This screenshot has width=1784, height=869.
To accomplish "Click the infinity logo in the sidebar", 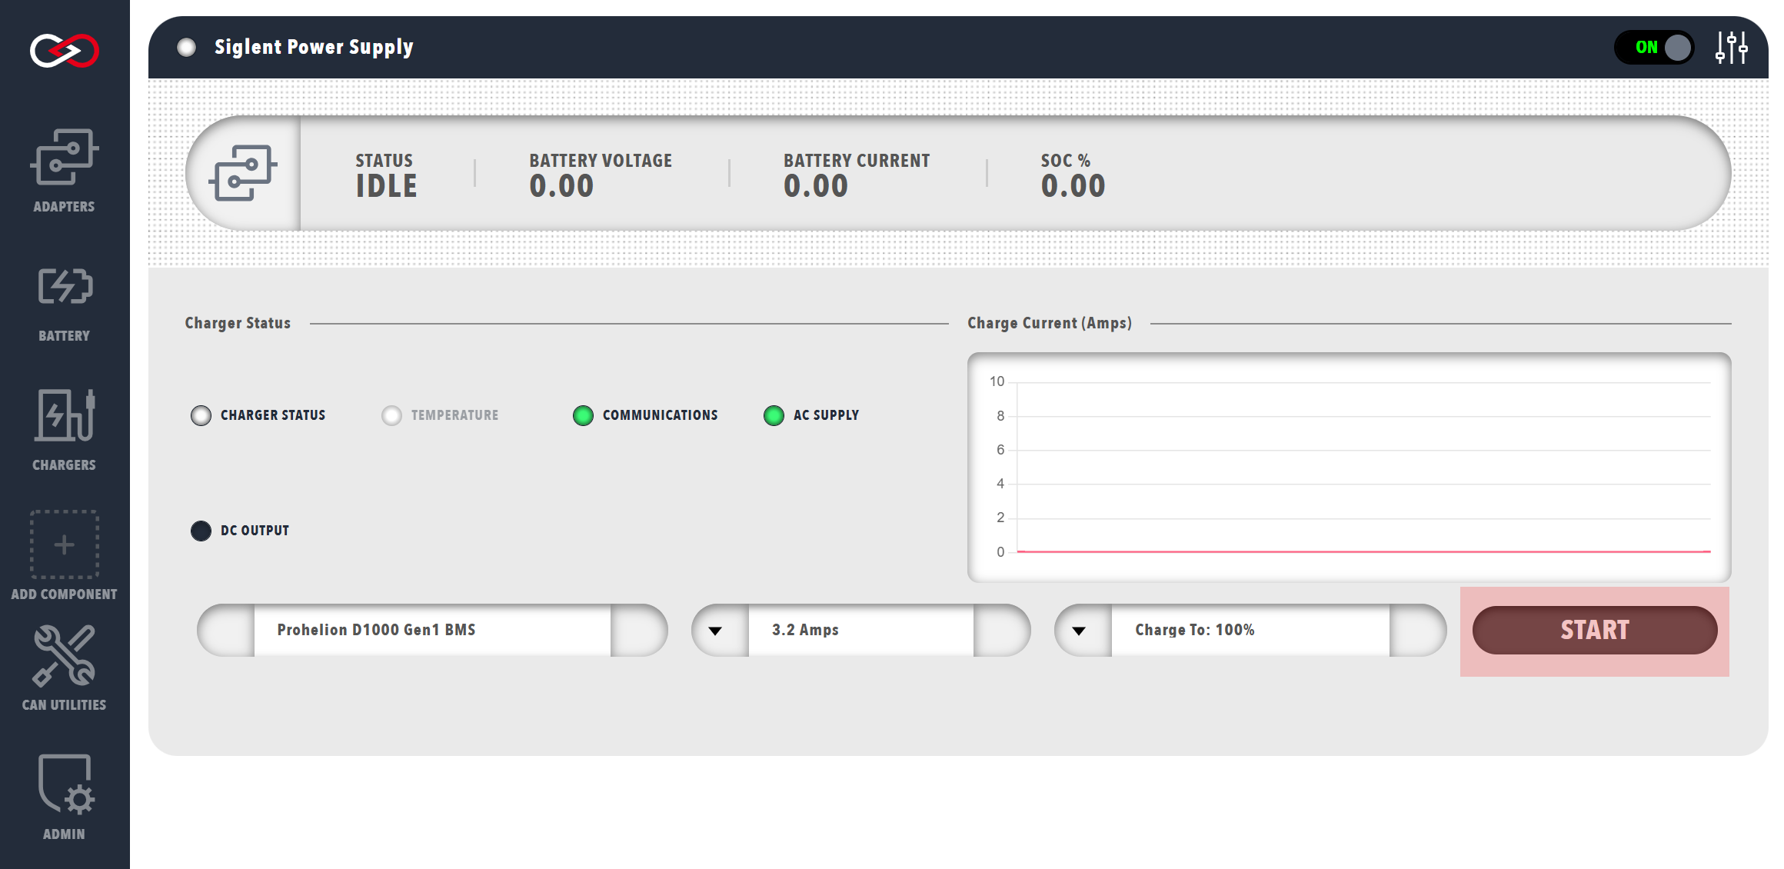I will [65, 51].
